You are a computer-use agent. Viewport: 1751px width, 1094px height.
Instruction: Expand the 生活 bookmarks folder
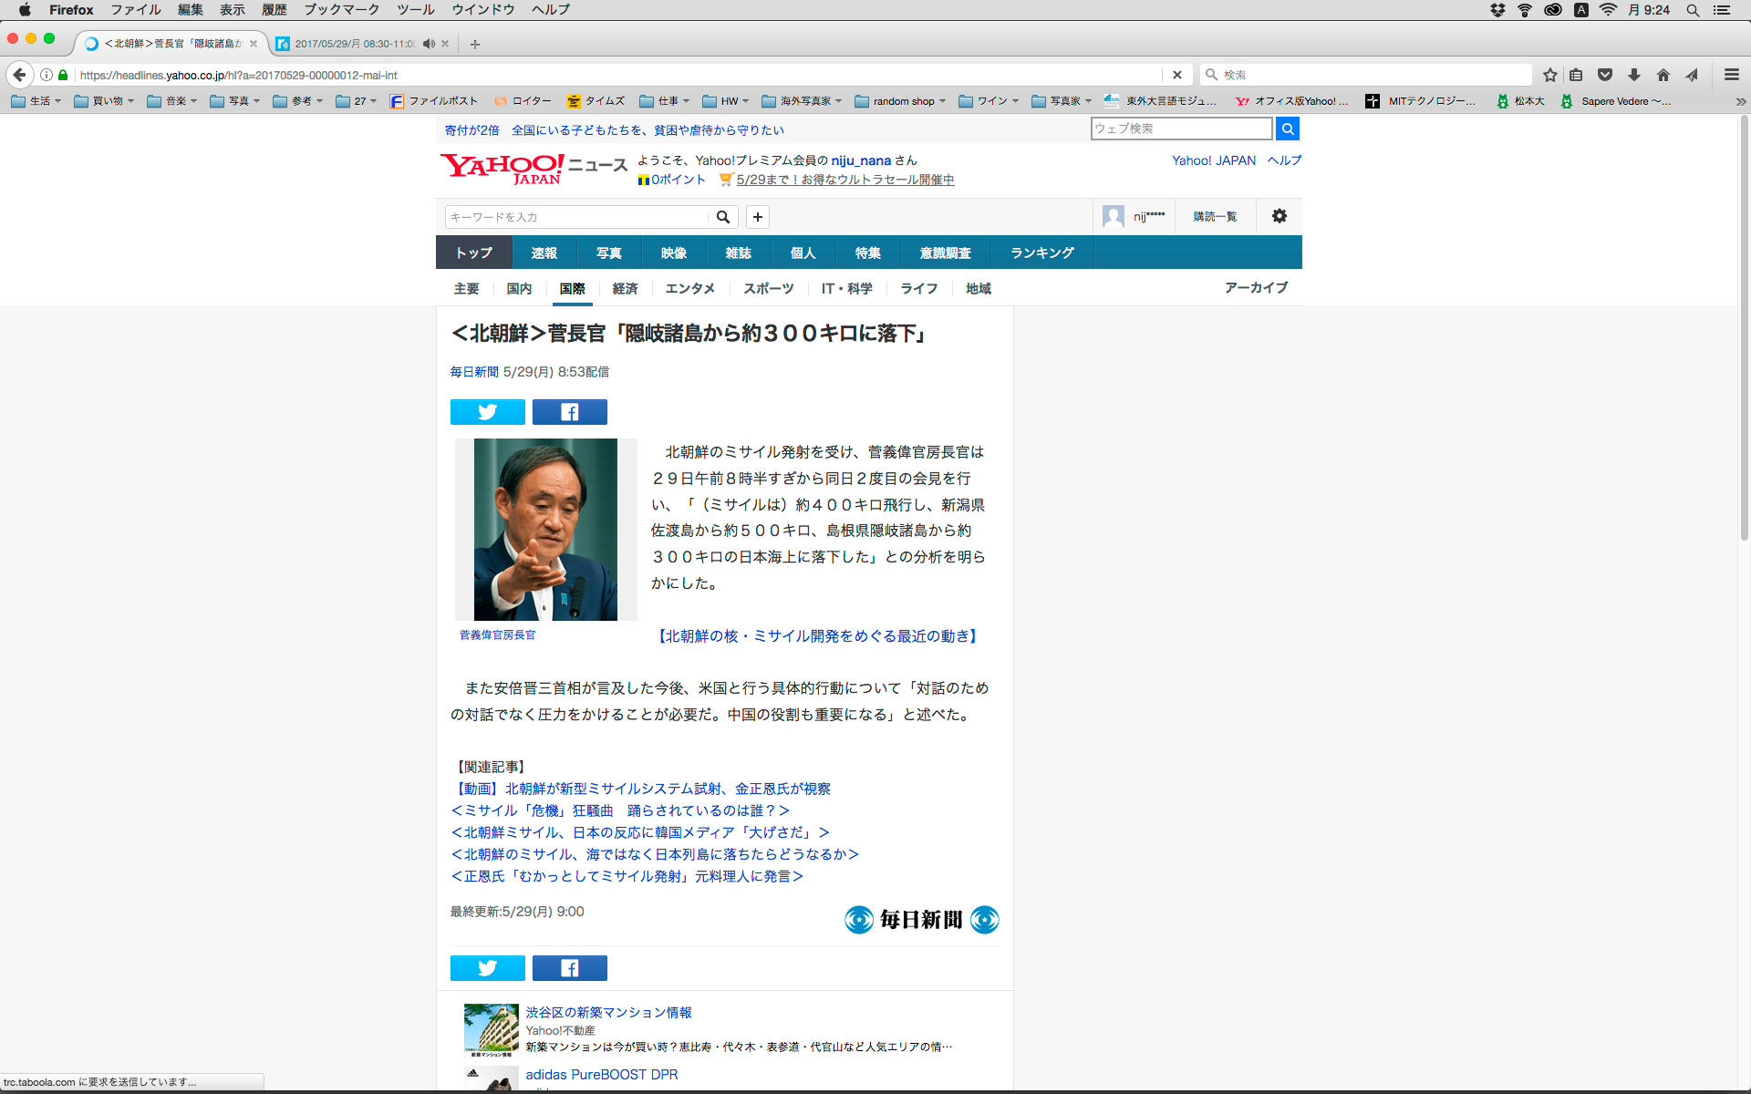[36, 101]
